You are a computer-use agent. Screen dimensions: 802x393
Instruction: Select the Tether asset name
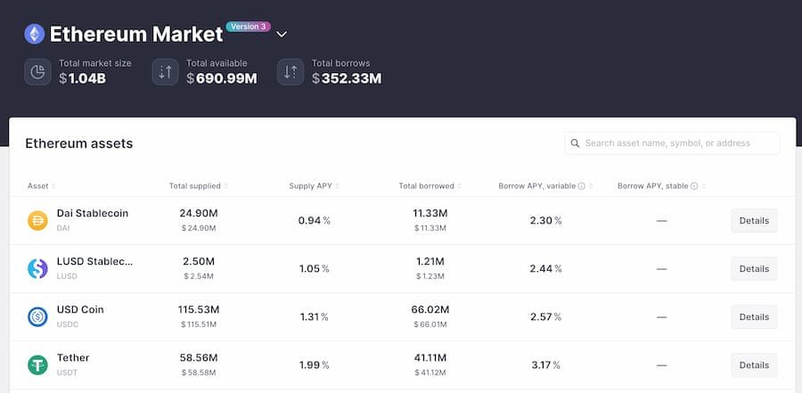[73, 357]
